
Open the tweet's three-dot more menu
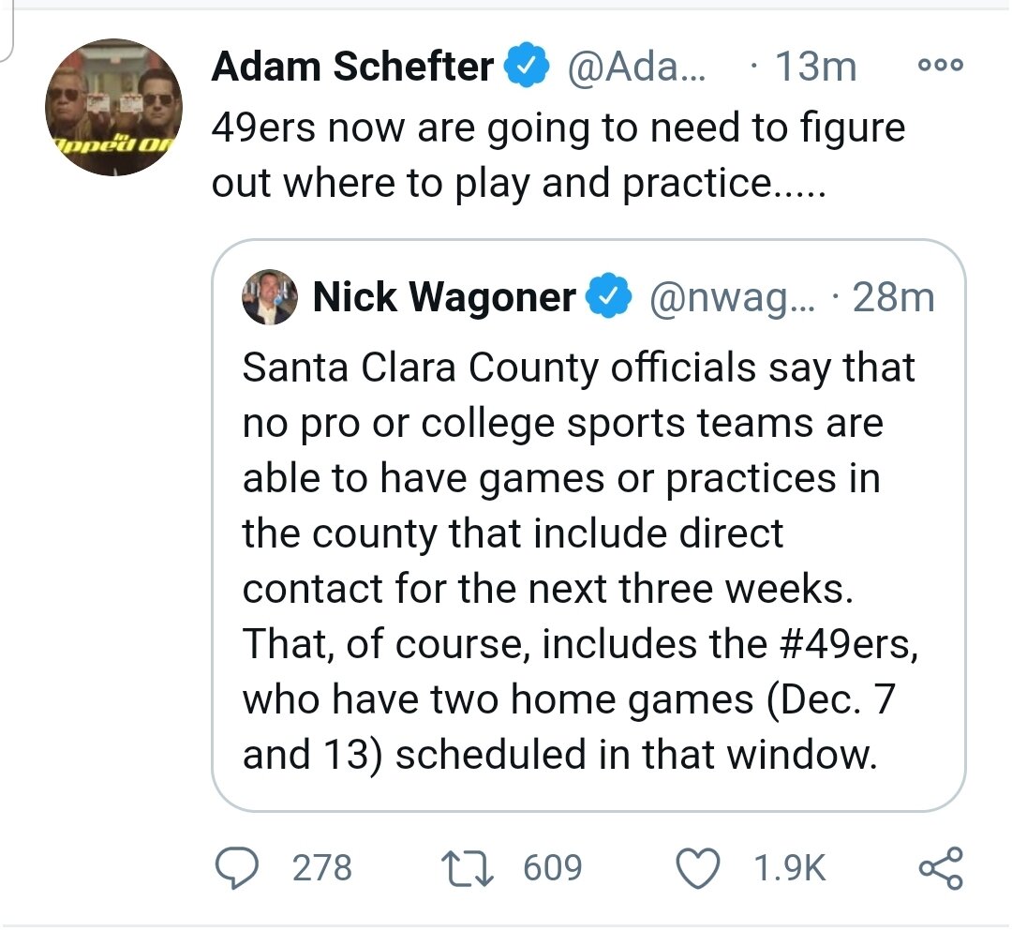[x=941, y=66]
